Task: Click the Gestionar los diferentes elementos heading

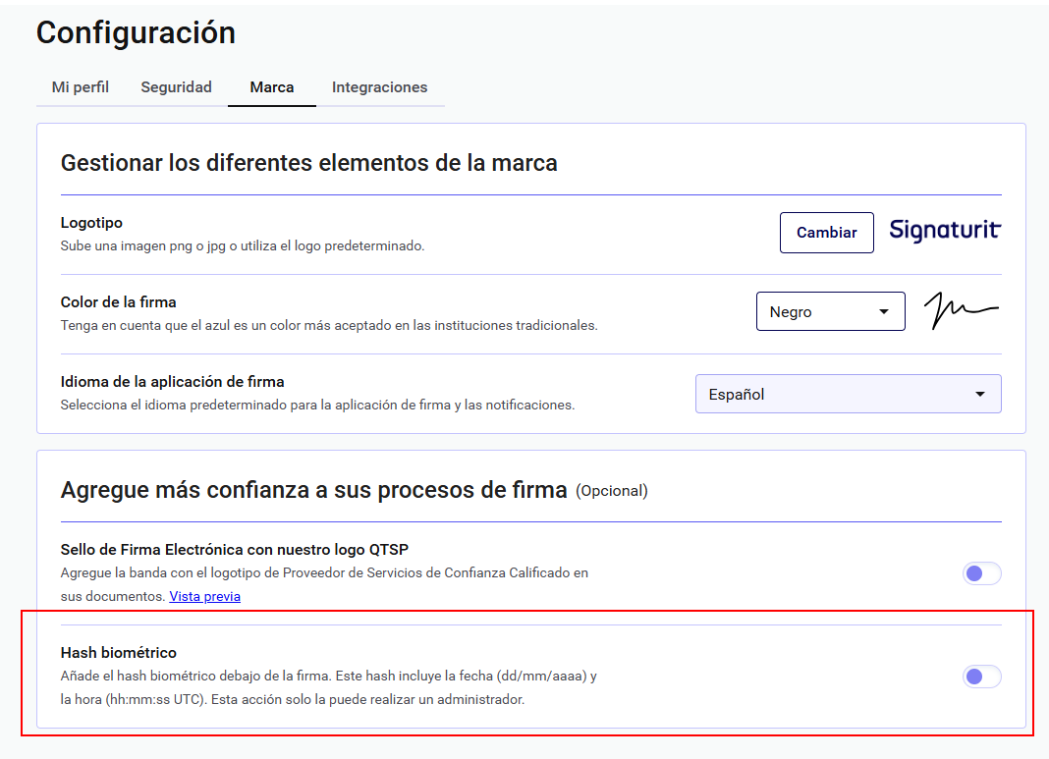Action: click(x=308, y=163)
